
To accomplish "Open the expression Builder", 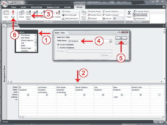I will point(92,18).
